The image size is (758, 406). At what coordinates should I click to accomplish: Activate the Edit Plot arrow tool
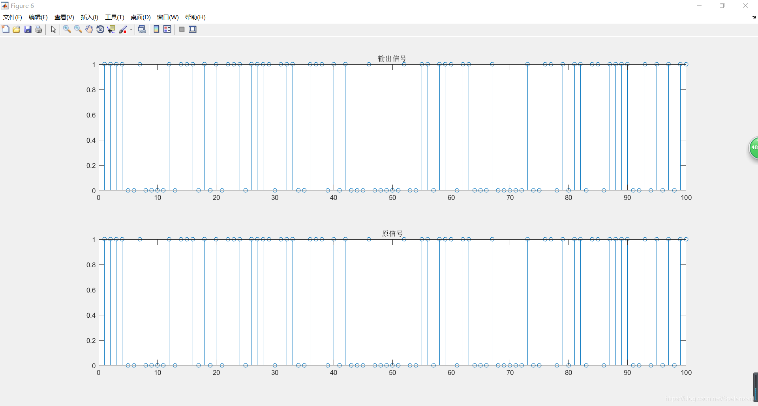(x=53, y=30)
